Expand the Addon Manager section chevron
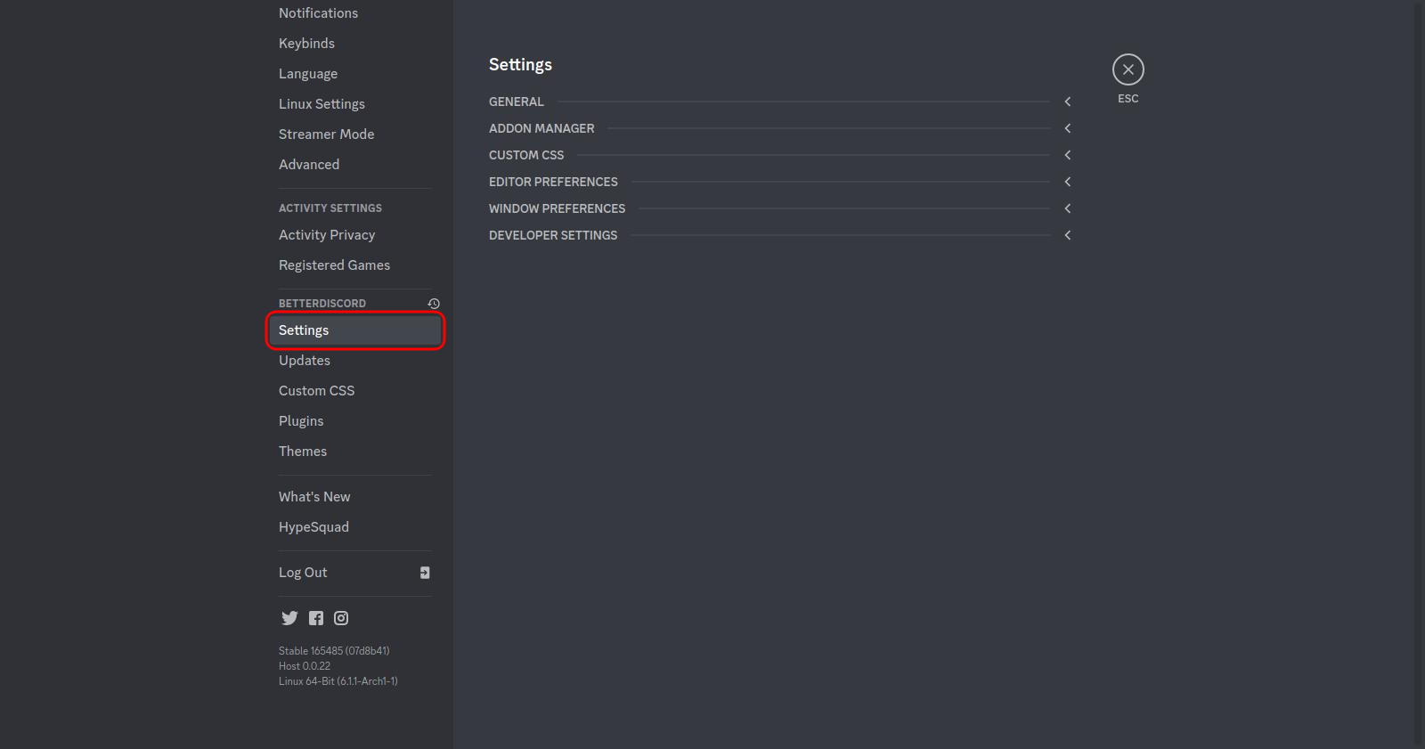 tap(1067, 128)
